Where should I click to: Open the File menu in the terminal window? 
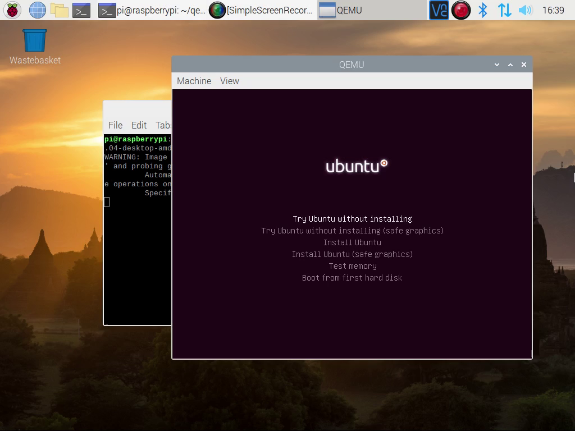click(x=116, y=125)
